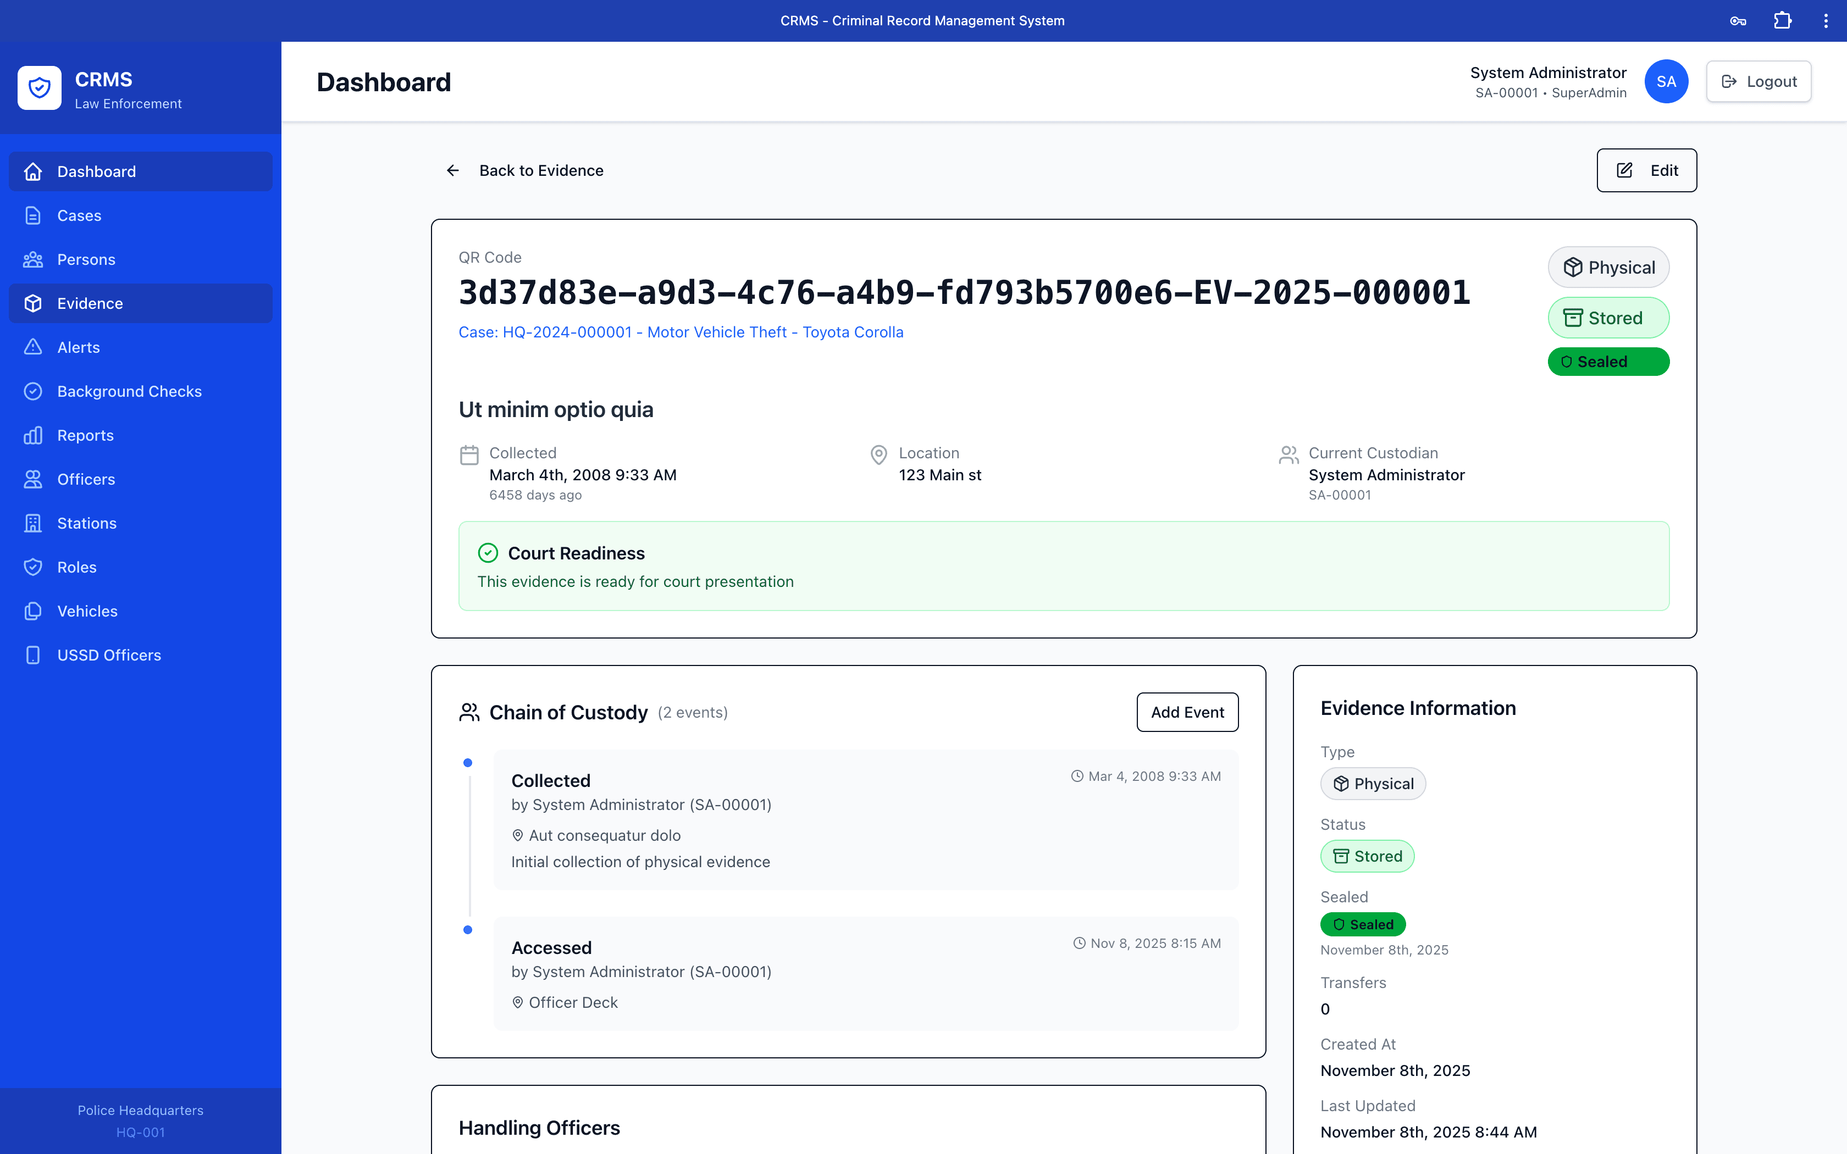Select Evidence in the sidebar

click(140, 304)
